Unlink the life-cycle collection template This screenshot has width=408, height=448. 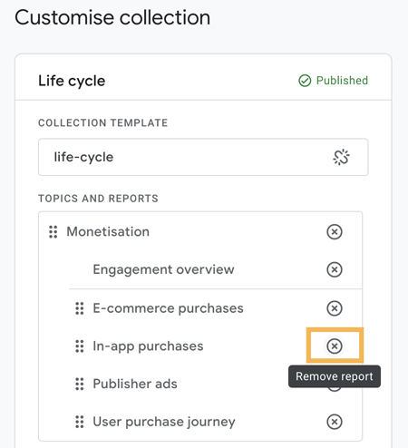pos(341,157)
